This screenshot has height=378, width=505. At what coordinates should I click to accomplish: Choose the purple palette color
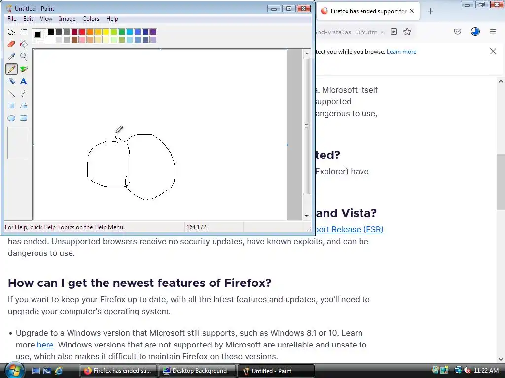coord(153,32)
